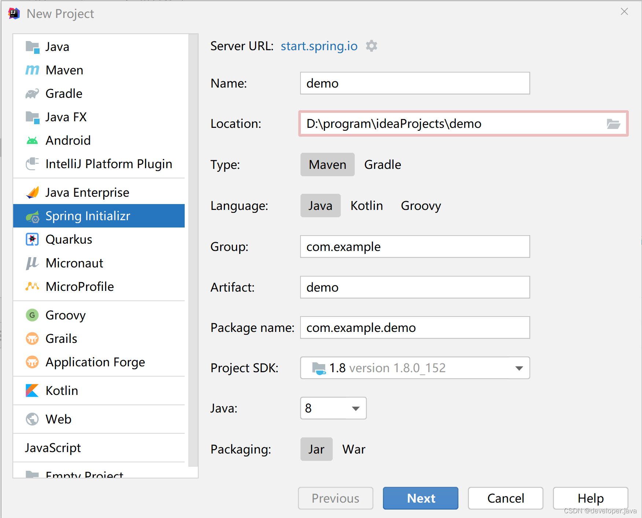The height and width of the screenshot is (518, 642).
Task: Choose Kotlin as the language
Action: pyautogui.click(x=367, y=206)
